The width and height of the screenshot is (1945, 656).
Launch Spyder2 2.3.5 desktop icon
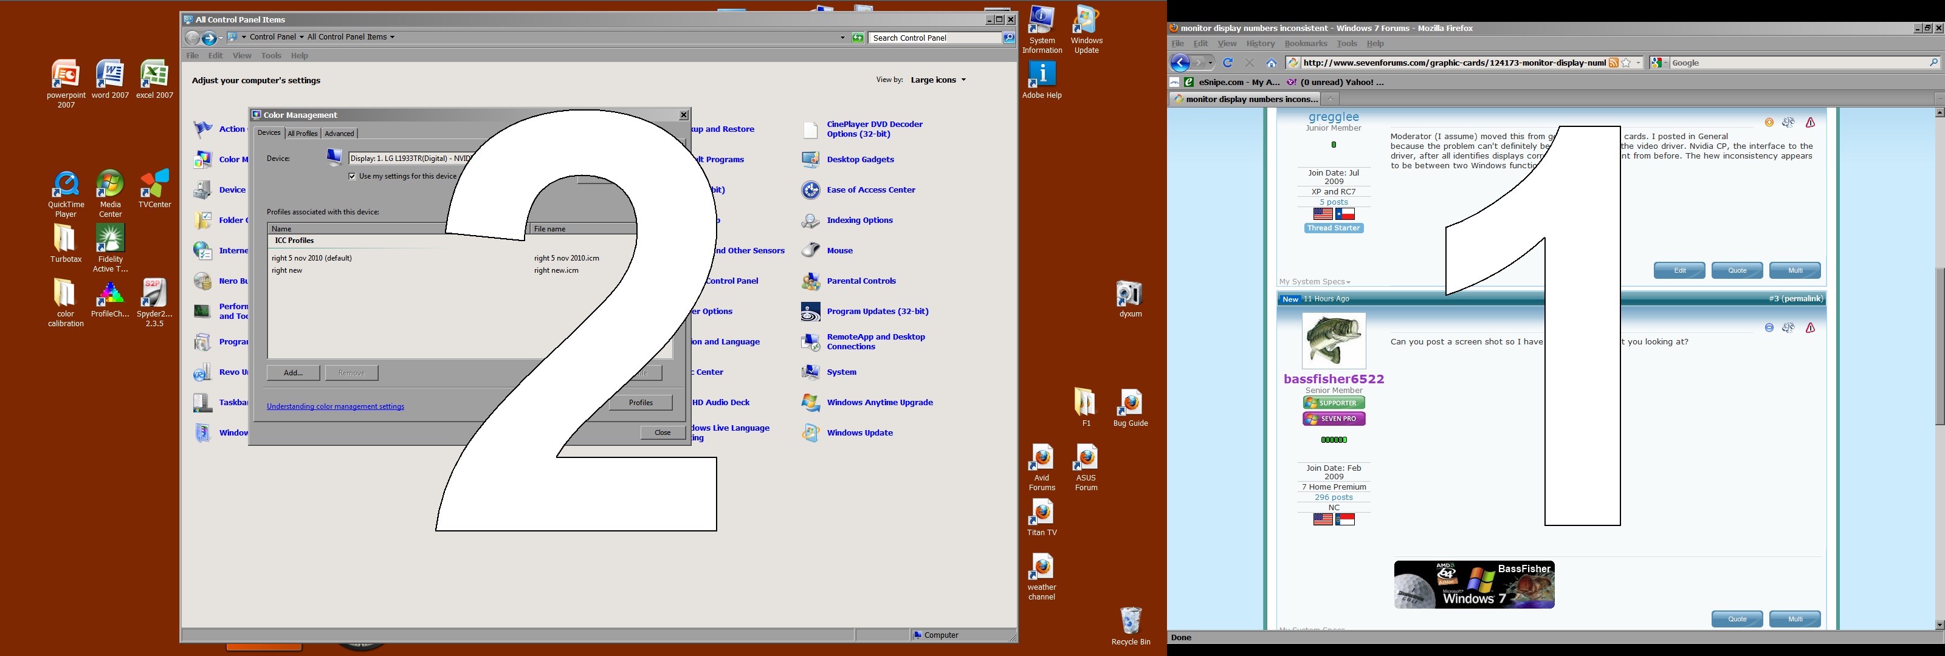point(155,302)
